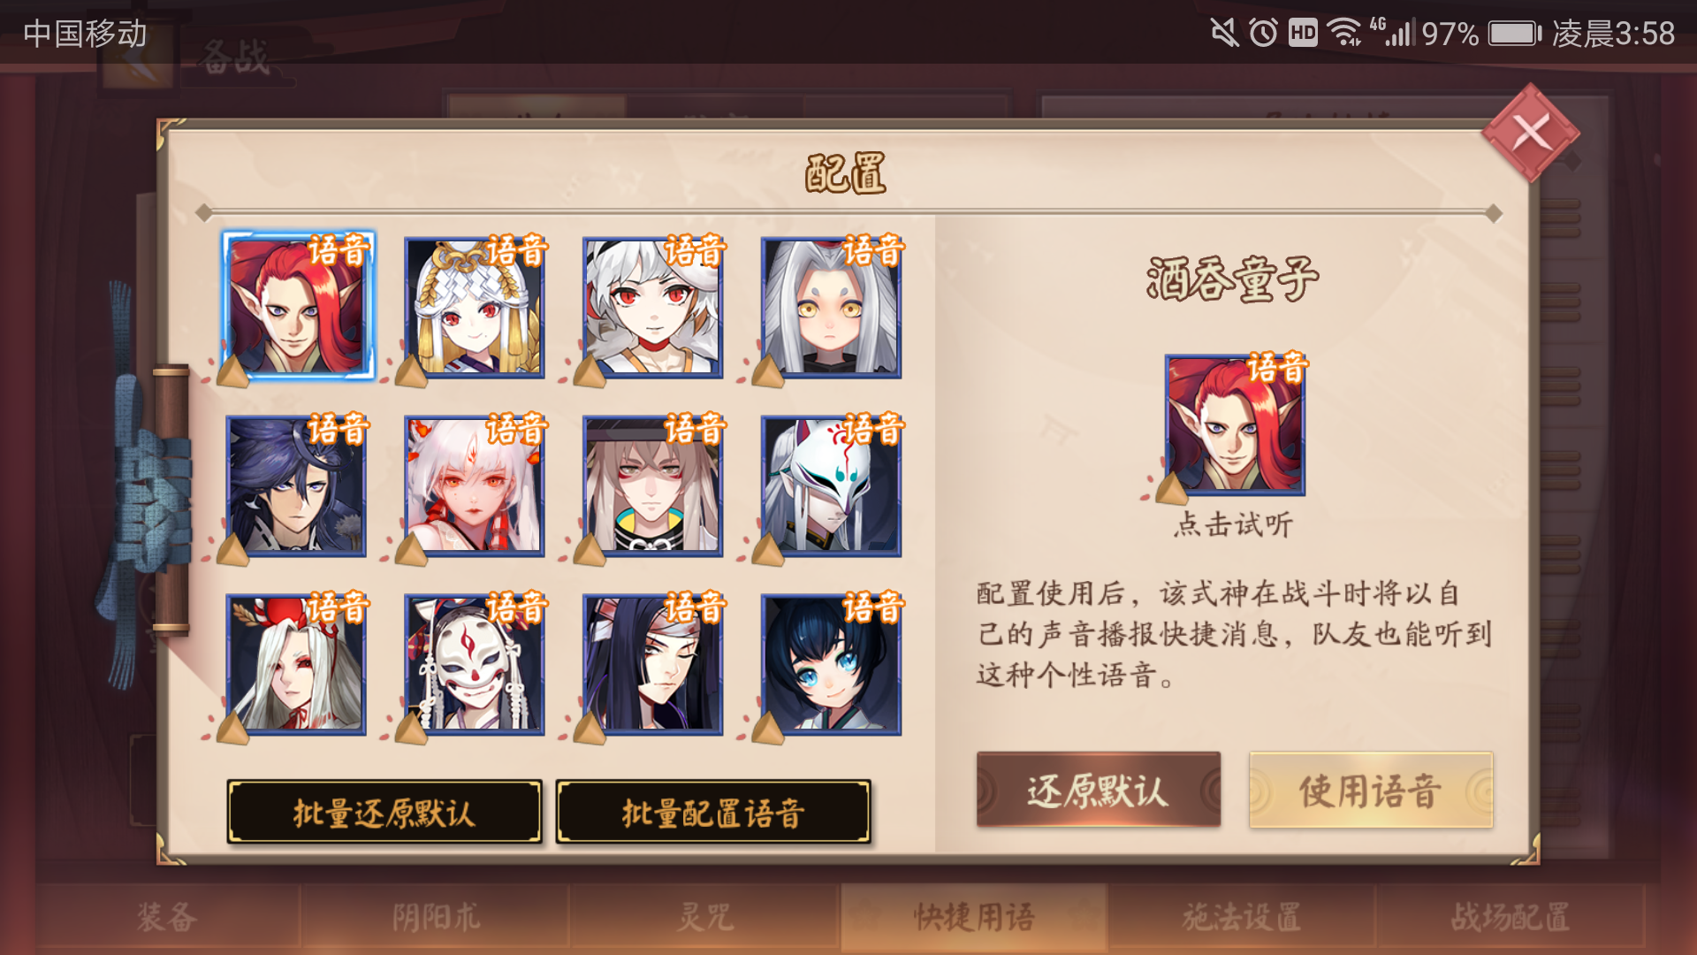Pick the dark blue-haired male shikigami portrait

pos(296,485)
